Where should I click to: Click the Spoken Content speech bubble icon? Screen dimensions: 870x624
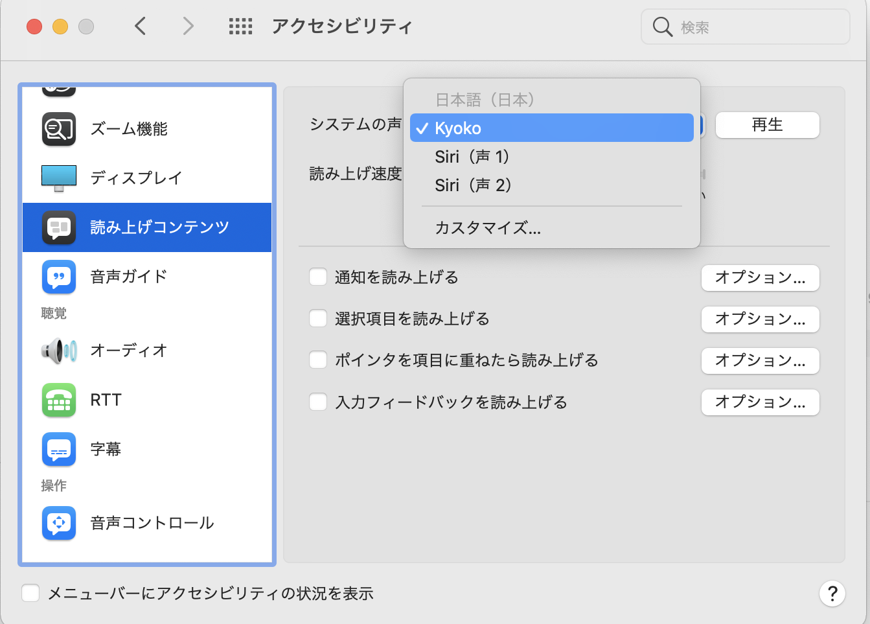59,227
